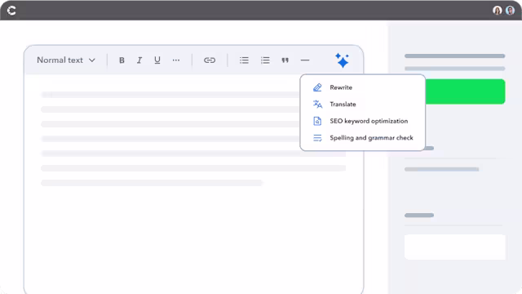
Task: Toggle bold formatting
Action: [122, 60]
